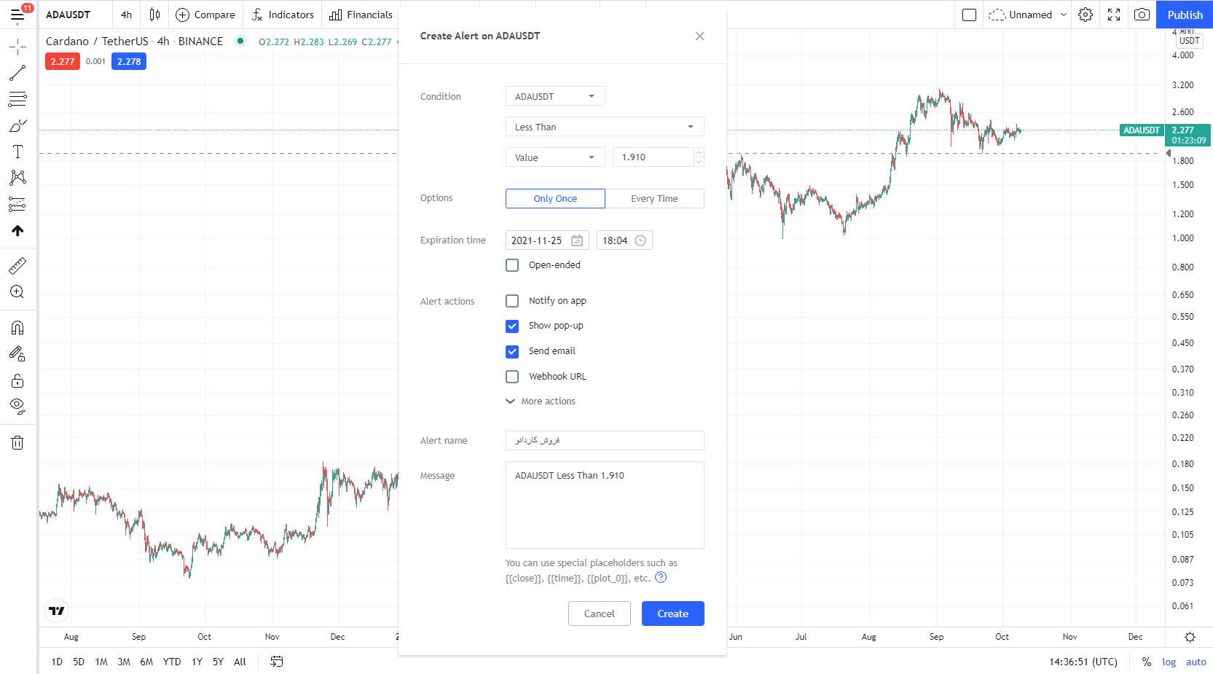The width and height of the screenshot is (1213, 674).
Task: Open Financials menu
Action: (x=361, y=15)
